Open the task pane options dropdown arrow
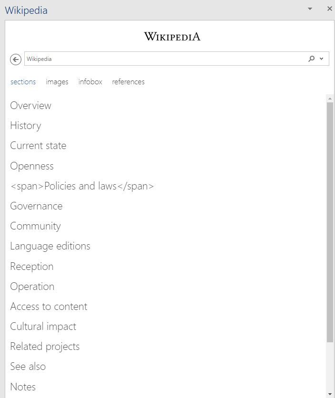Screen dimensions: 335x398 [310, 9]
